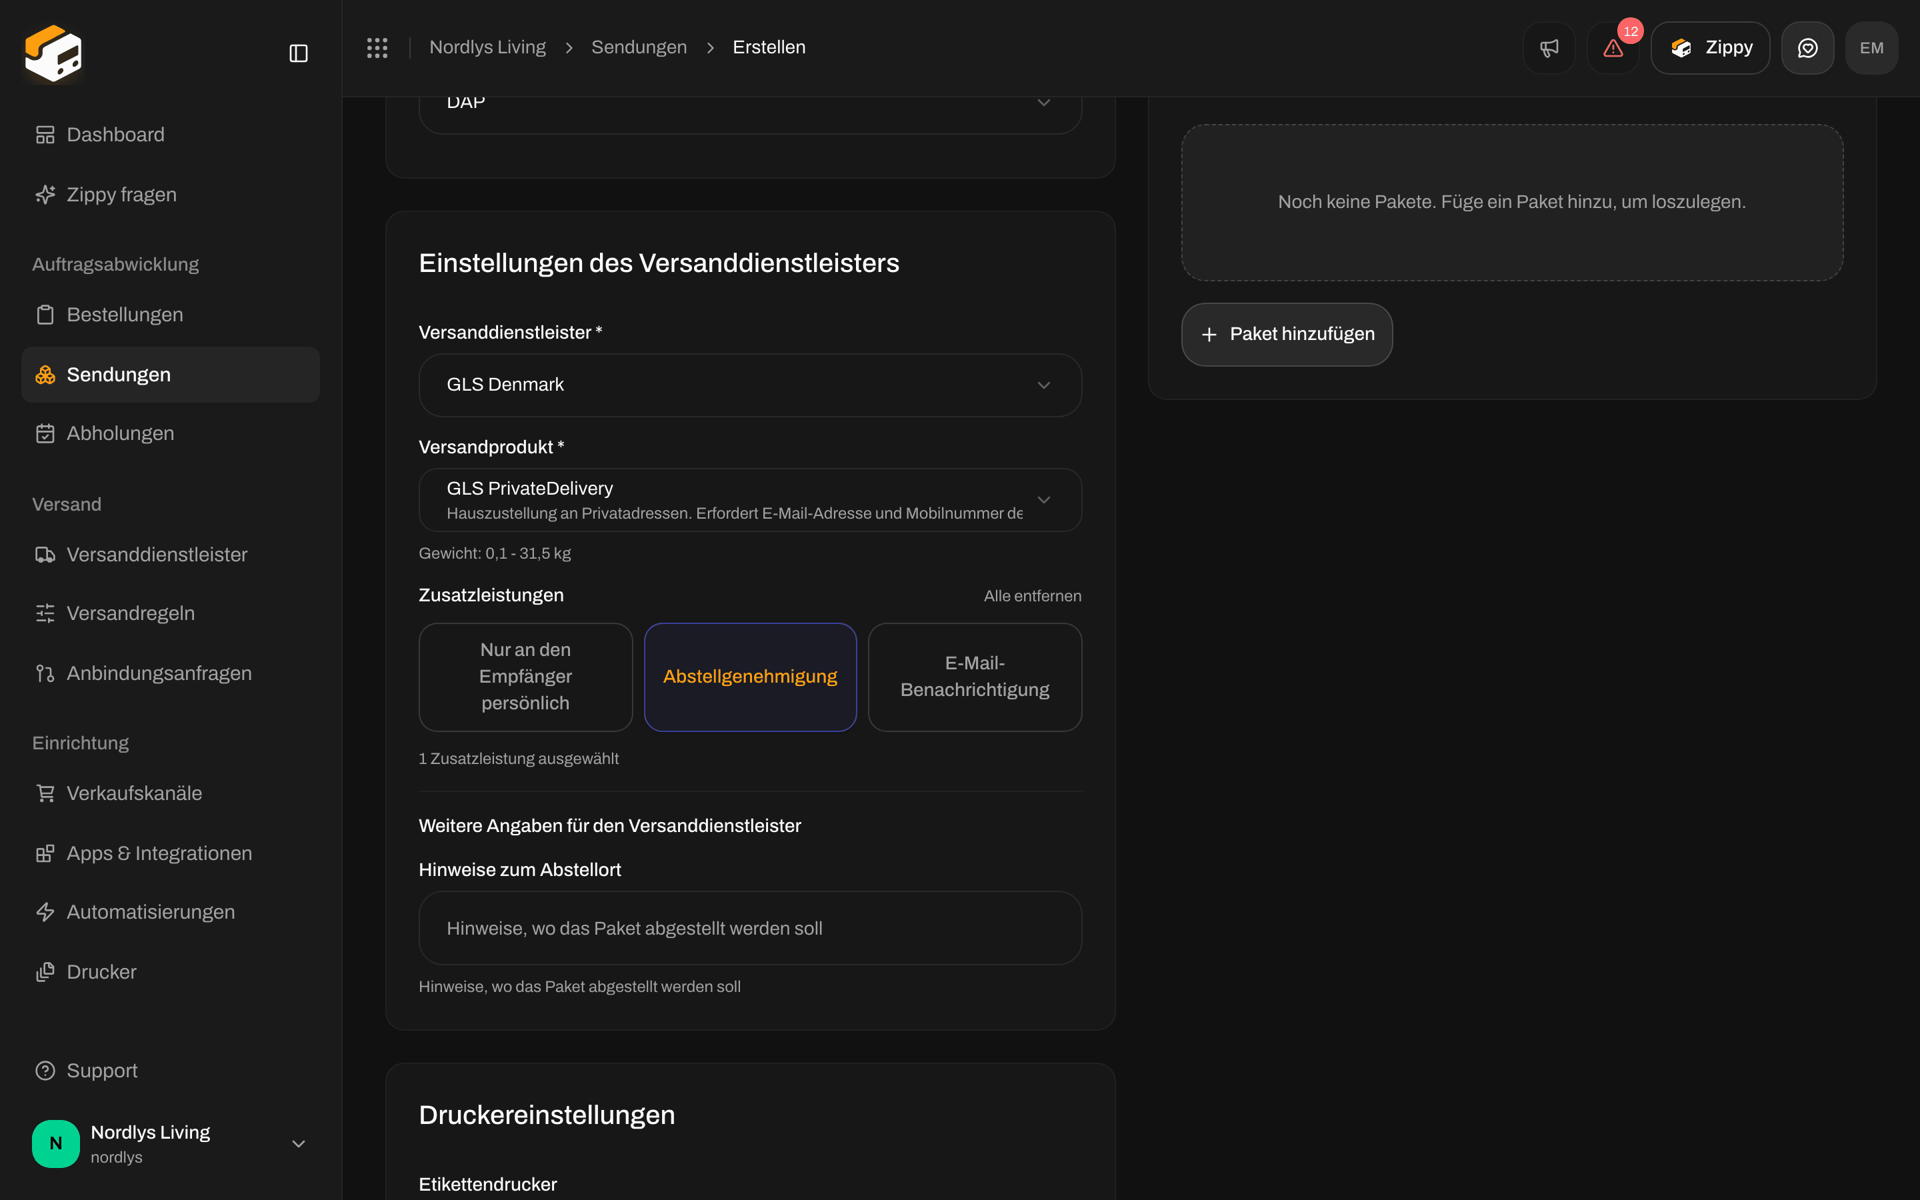The height and width of the screenshot is (1200, 1920).
Task: Expand Versandprodukt GLS PrivateDelivery dropdown
Action: 750,500
